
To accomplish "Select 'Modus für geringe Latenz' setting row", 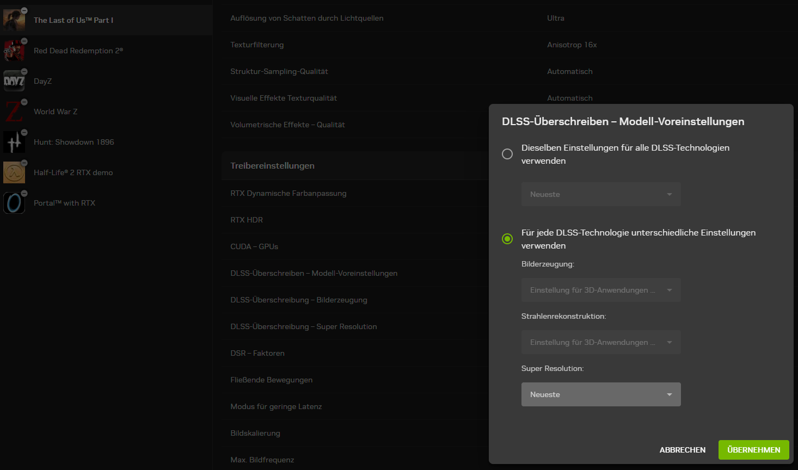I will tap(276, 406).
